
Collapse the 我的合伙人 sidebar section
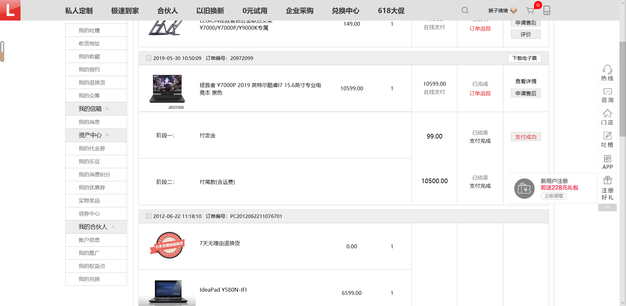click(x=113, y=227)
